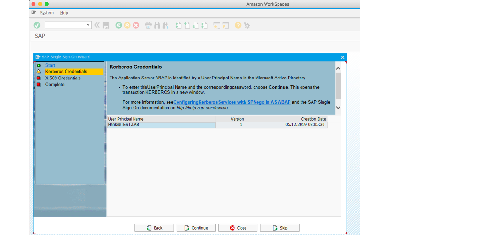Click the Save diskette icon
This screenshot has height=245, width=490.
(106, 25)
